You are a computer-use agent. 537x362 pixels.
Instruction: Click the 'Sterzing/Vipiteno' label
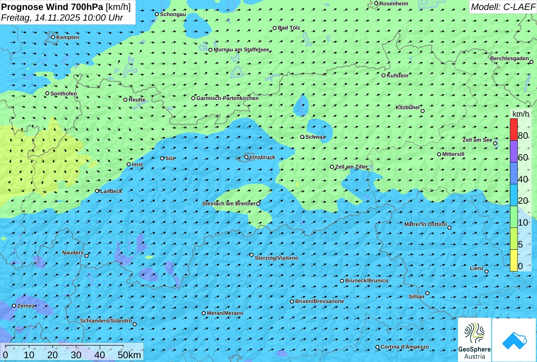(x=277, y=258)
